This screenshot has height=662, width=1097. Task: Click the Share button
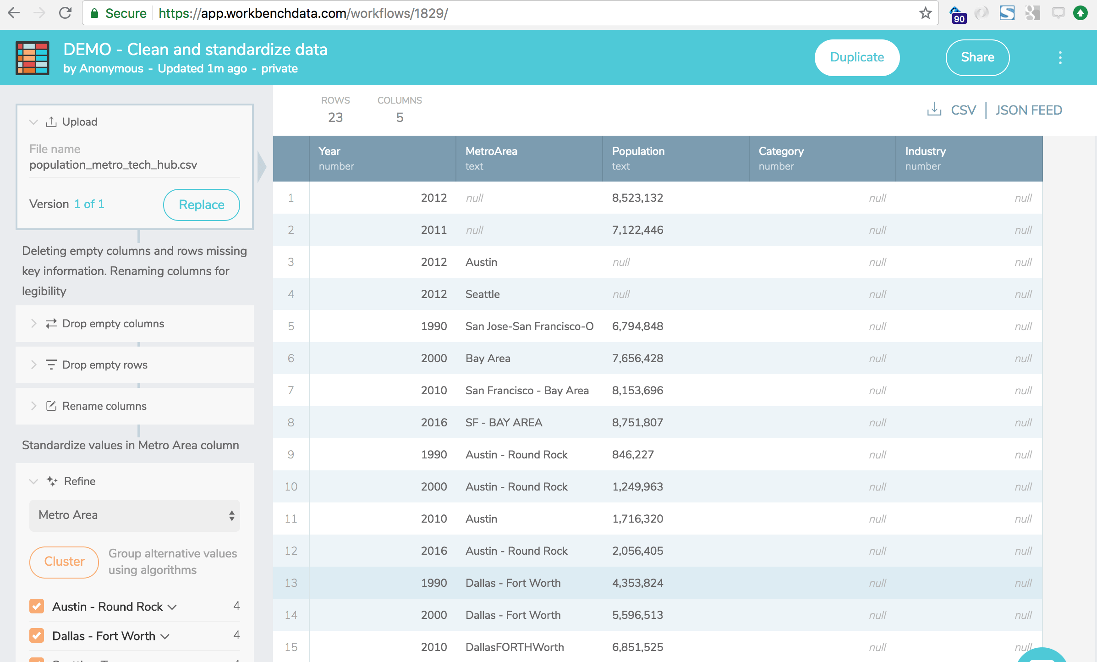(x=977, y=57)
